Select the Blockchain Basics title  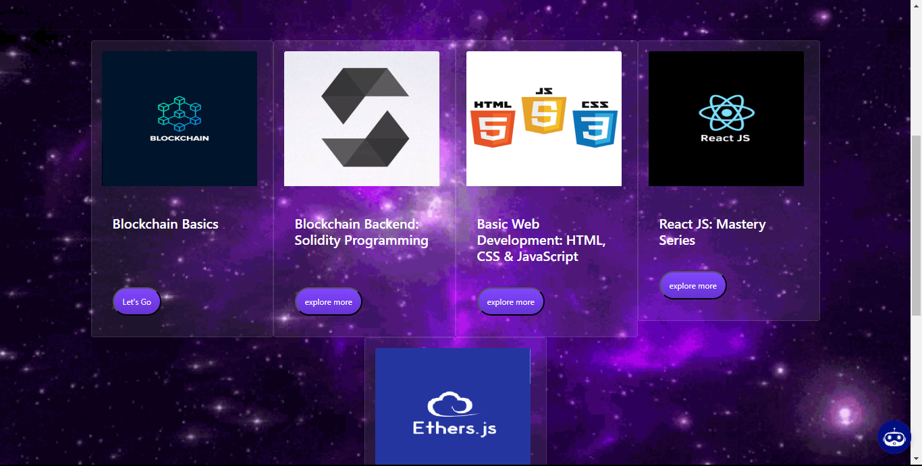165,225
